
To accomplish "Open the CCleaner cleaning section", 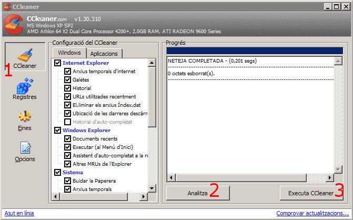I will [x=25, y=57].
